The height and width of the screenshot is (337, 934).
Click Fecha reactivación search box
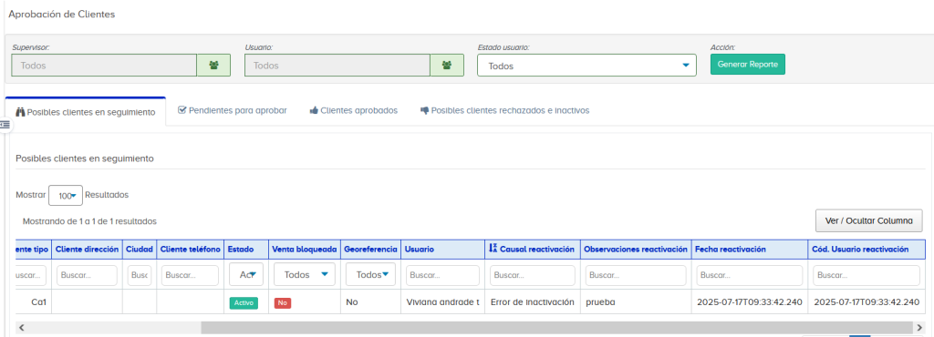[750, 276]
